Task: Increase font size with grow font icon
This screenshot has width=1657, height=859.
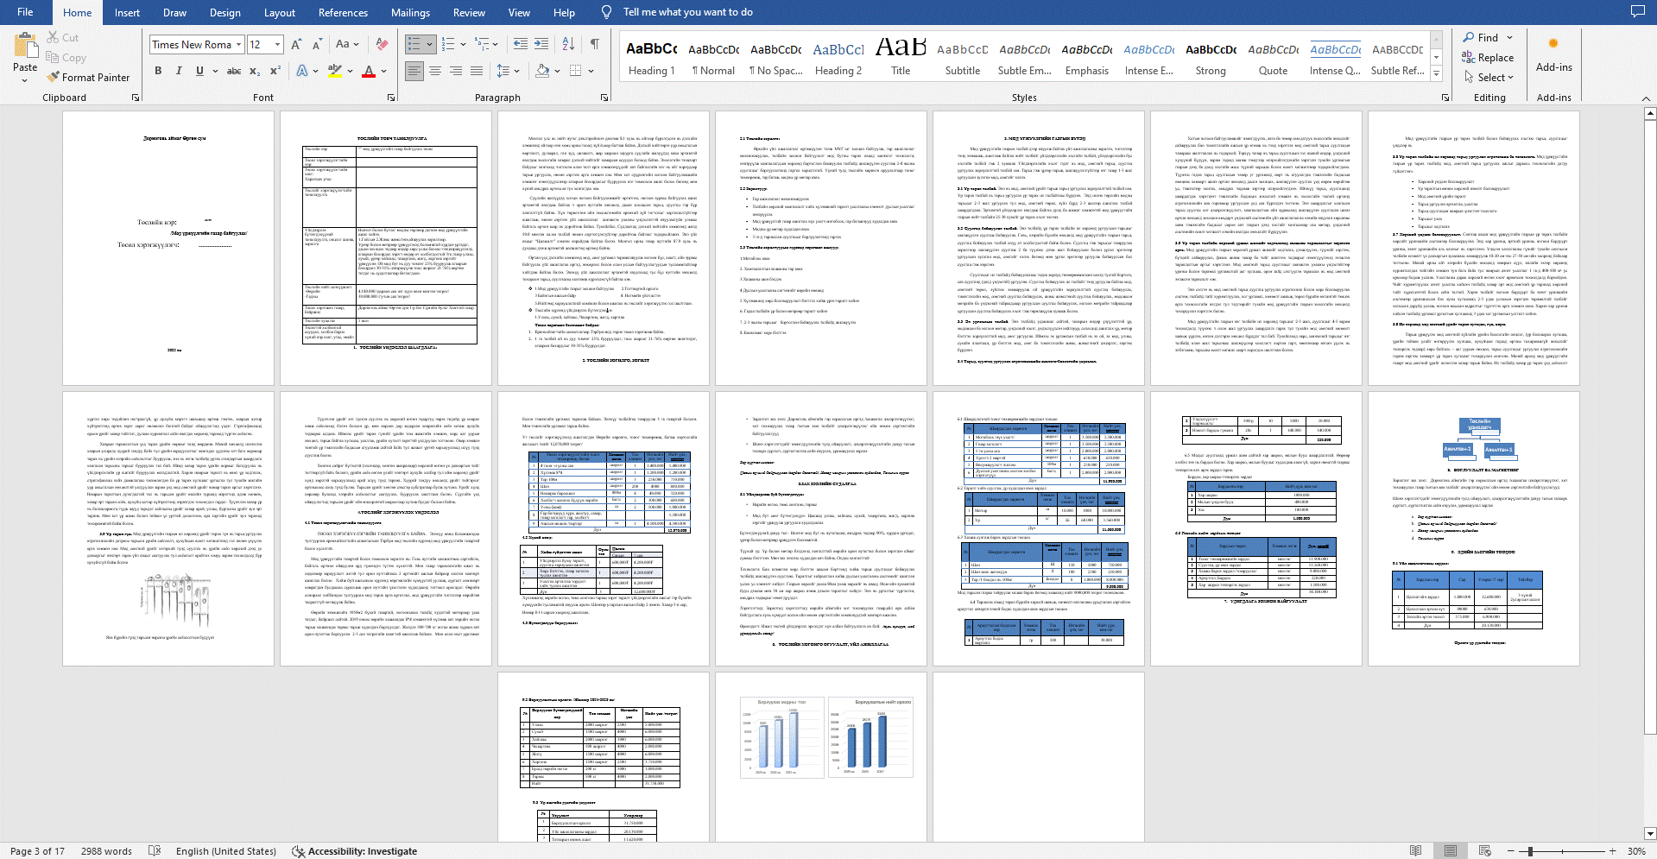Action: click(296, 44)
